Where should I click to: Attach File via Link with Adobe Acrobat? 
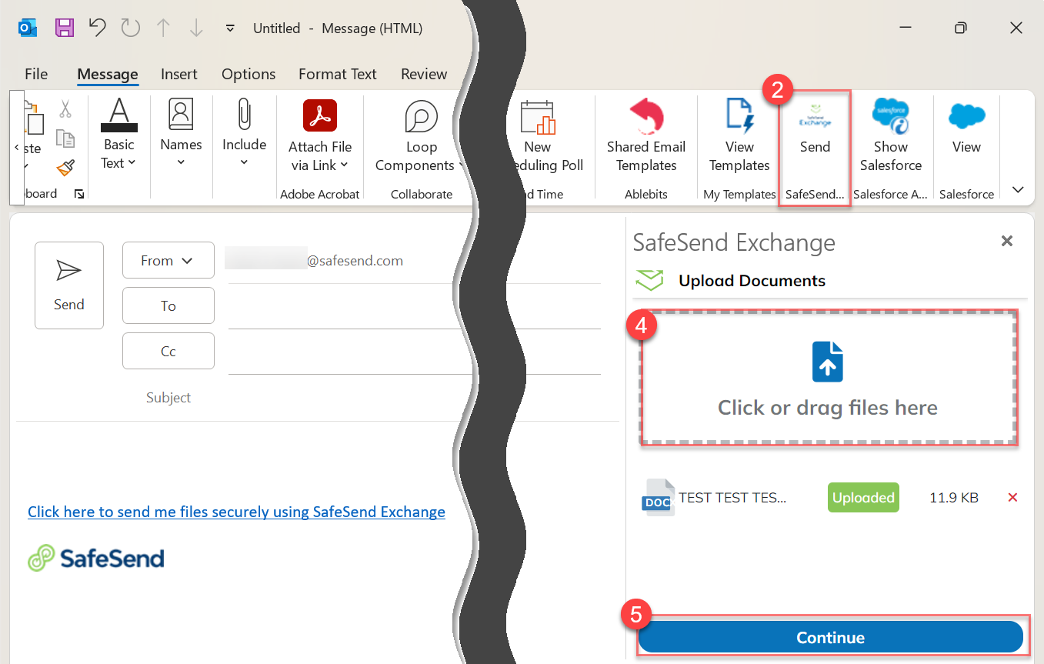click(319, 138)
